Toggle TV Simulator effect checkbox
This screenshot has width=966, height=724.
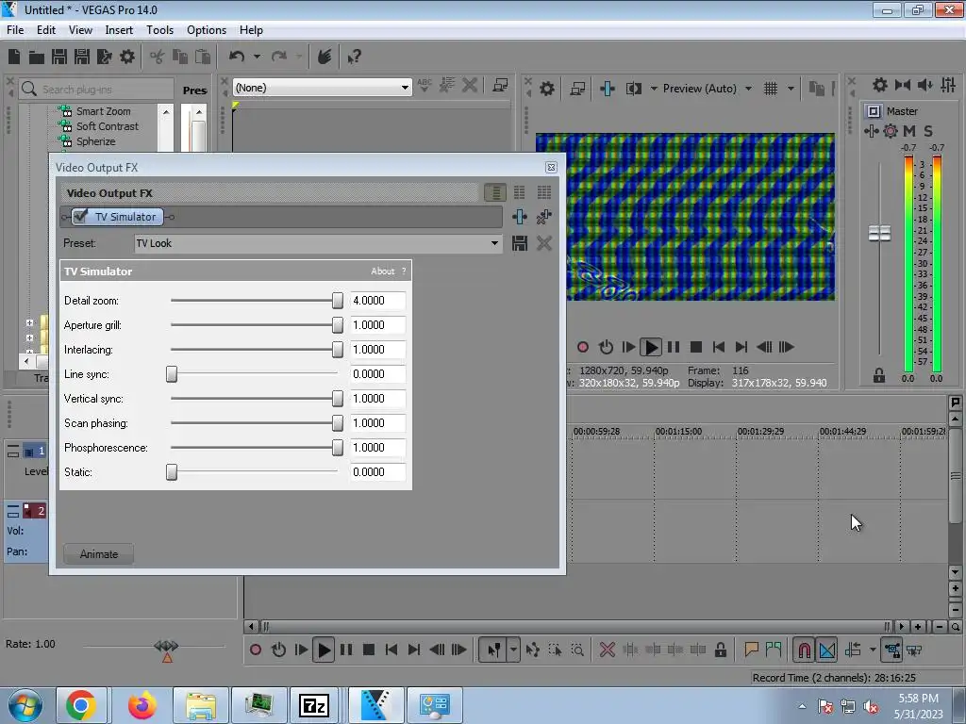pos(80,216)
